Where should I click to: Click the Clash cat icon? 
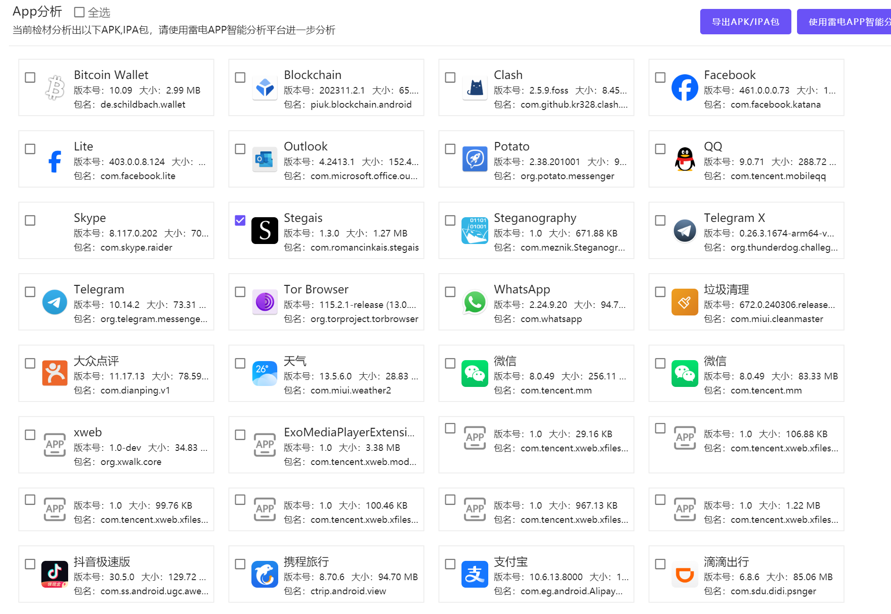475,88
